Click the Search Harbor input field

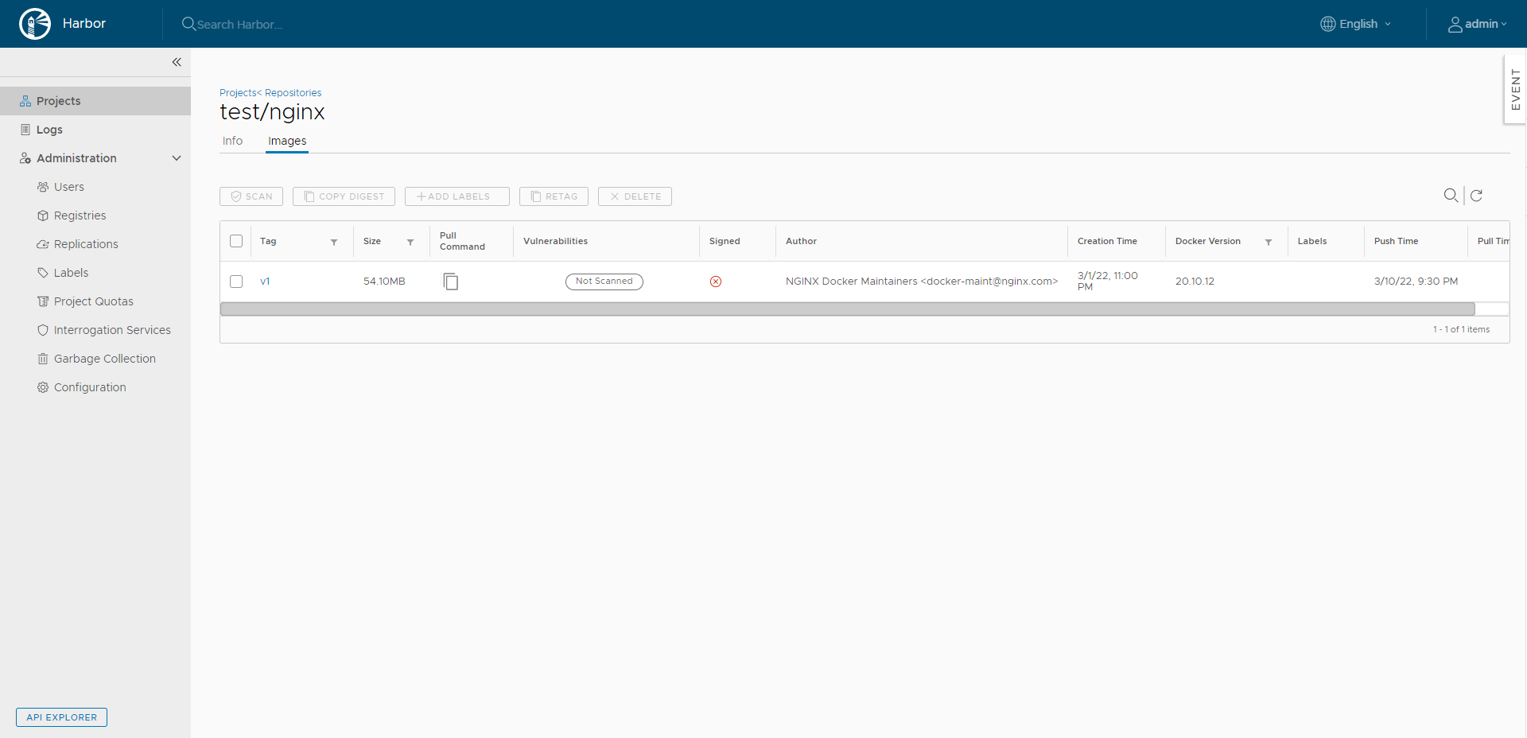pyautogui.click(x=239, y=25)
